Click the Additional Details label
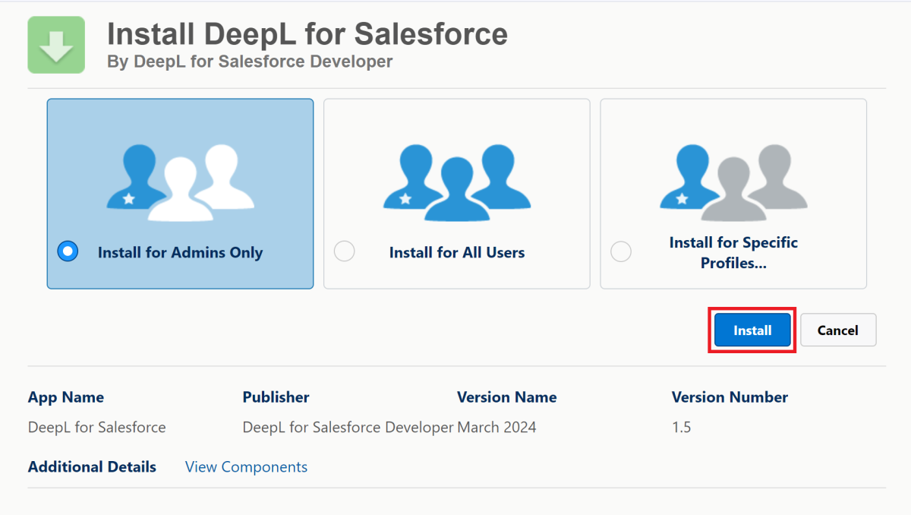911x515 pixels. [92, 467]
